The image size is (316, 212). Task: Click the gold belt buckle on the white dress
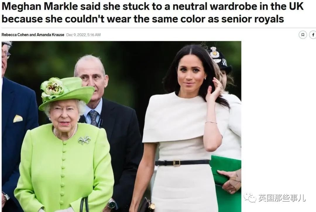click(x=176, y=163)
